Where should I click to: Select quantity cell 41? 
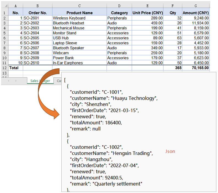pos(173,28)
